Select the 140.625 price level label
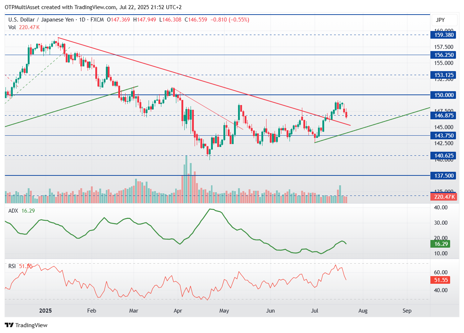Viewport: 464px width, 333px height. coord(444,155)
